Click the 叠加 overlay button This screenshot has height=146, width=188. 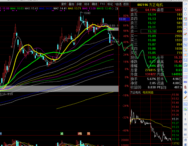[71, 4]
